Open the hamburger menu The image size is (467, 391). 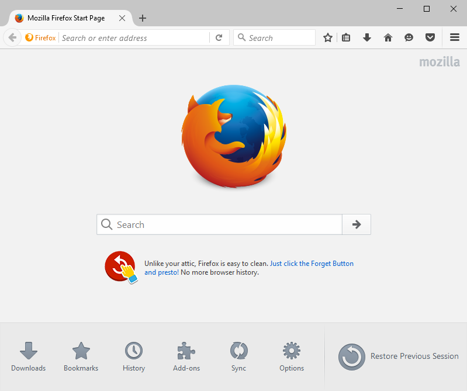tap(454, 38)
